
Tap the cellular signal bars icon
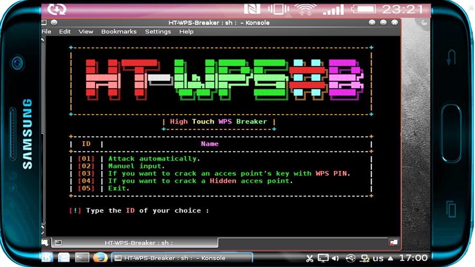[333, 10]
